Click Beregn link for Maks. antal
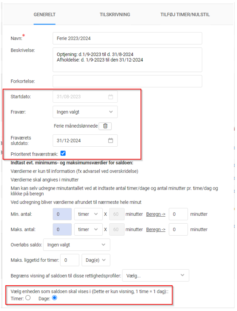 click(156, 230)
